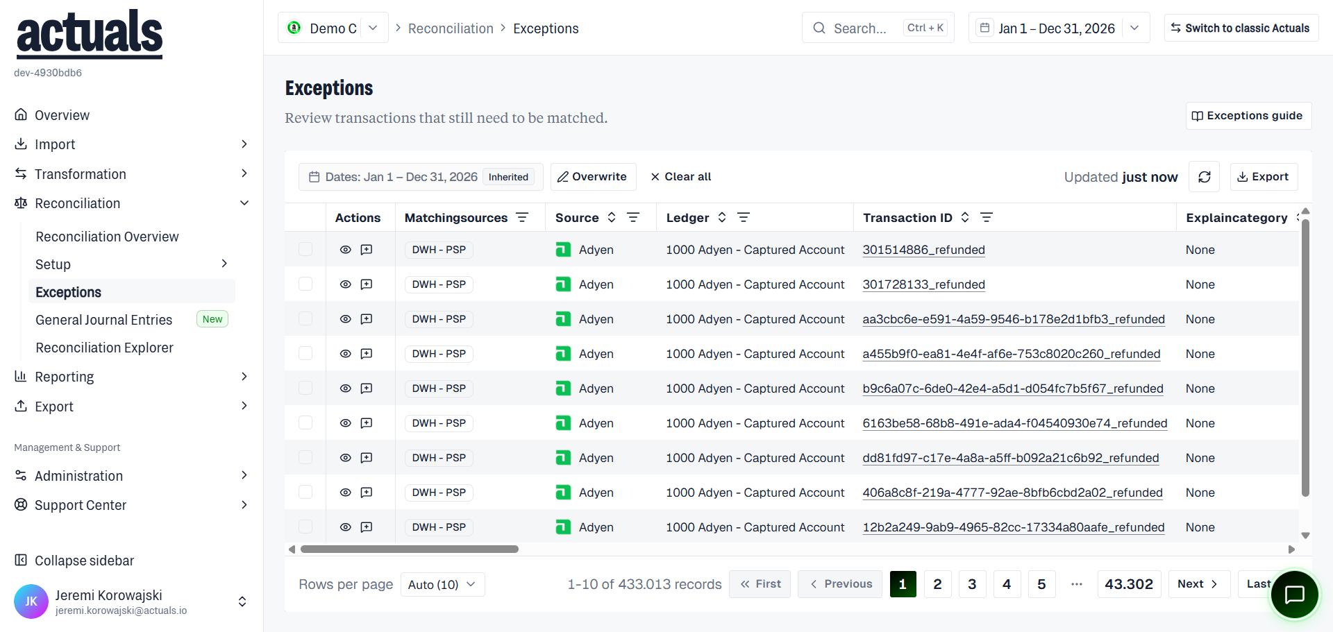This screenshot has width=1333, height=632.
Task: Add a comment on the 301728133_refunded row
Action: click(x=367, y=284)
